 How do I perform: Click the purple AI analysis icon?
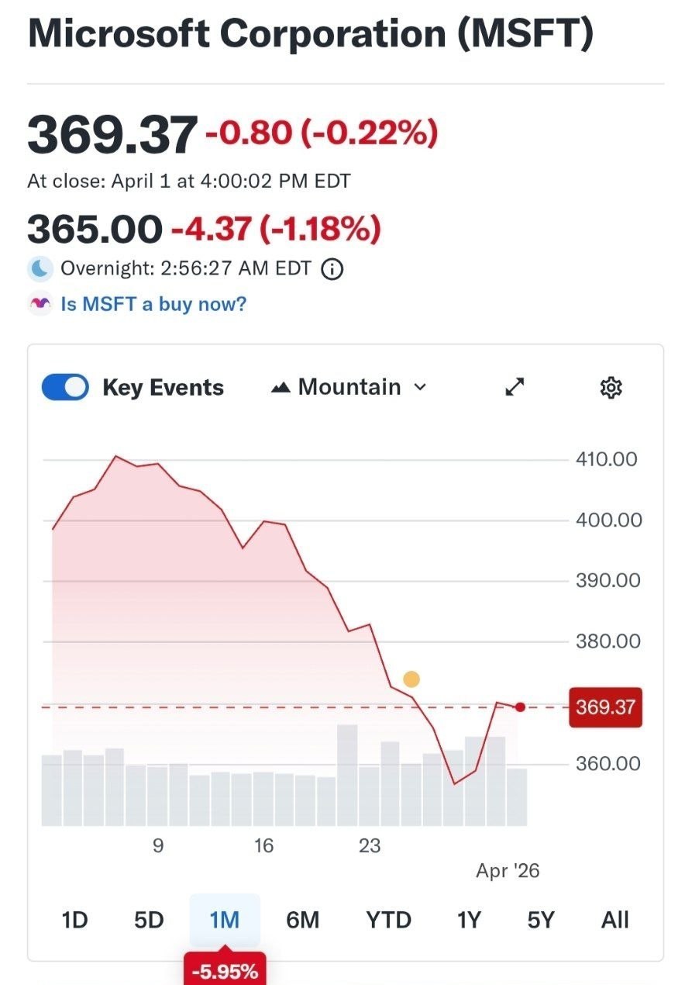[x=40, y=304]
